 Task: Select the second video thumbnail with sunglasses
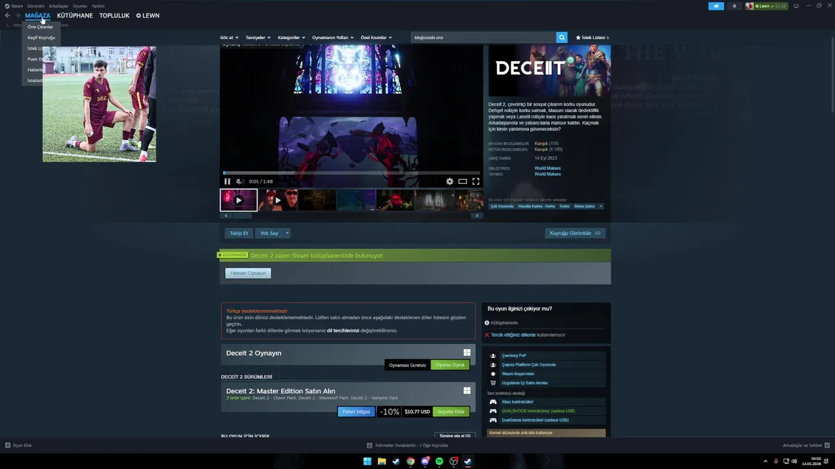click(x=278, y=200)
